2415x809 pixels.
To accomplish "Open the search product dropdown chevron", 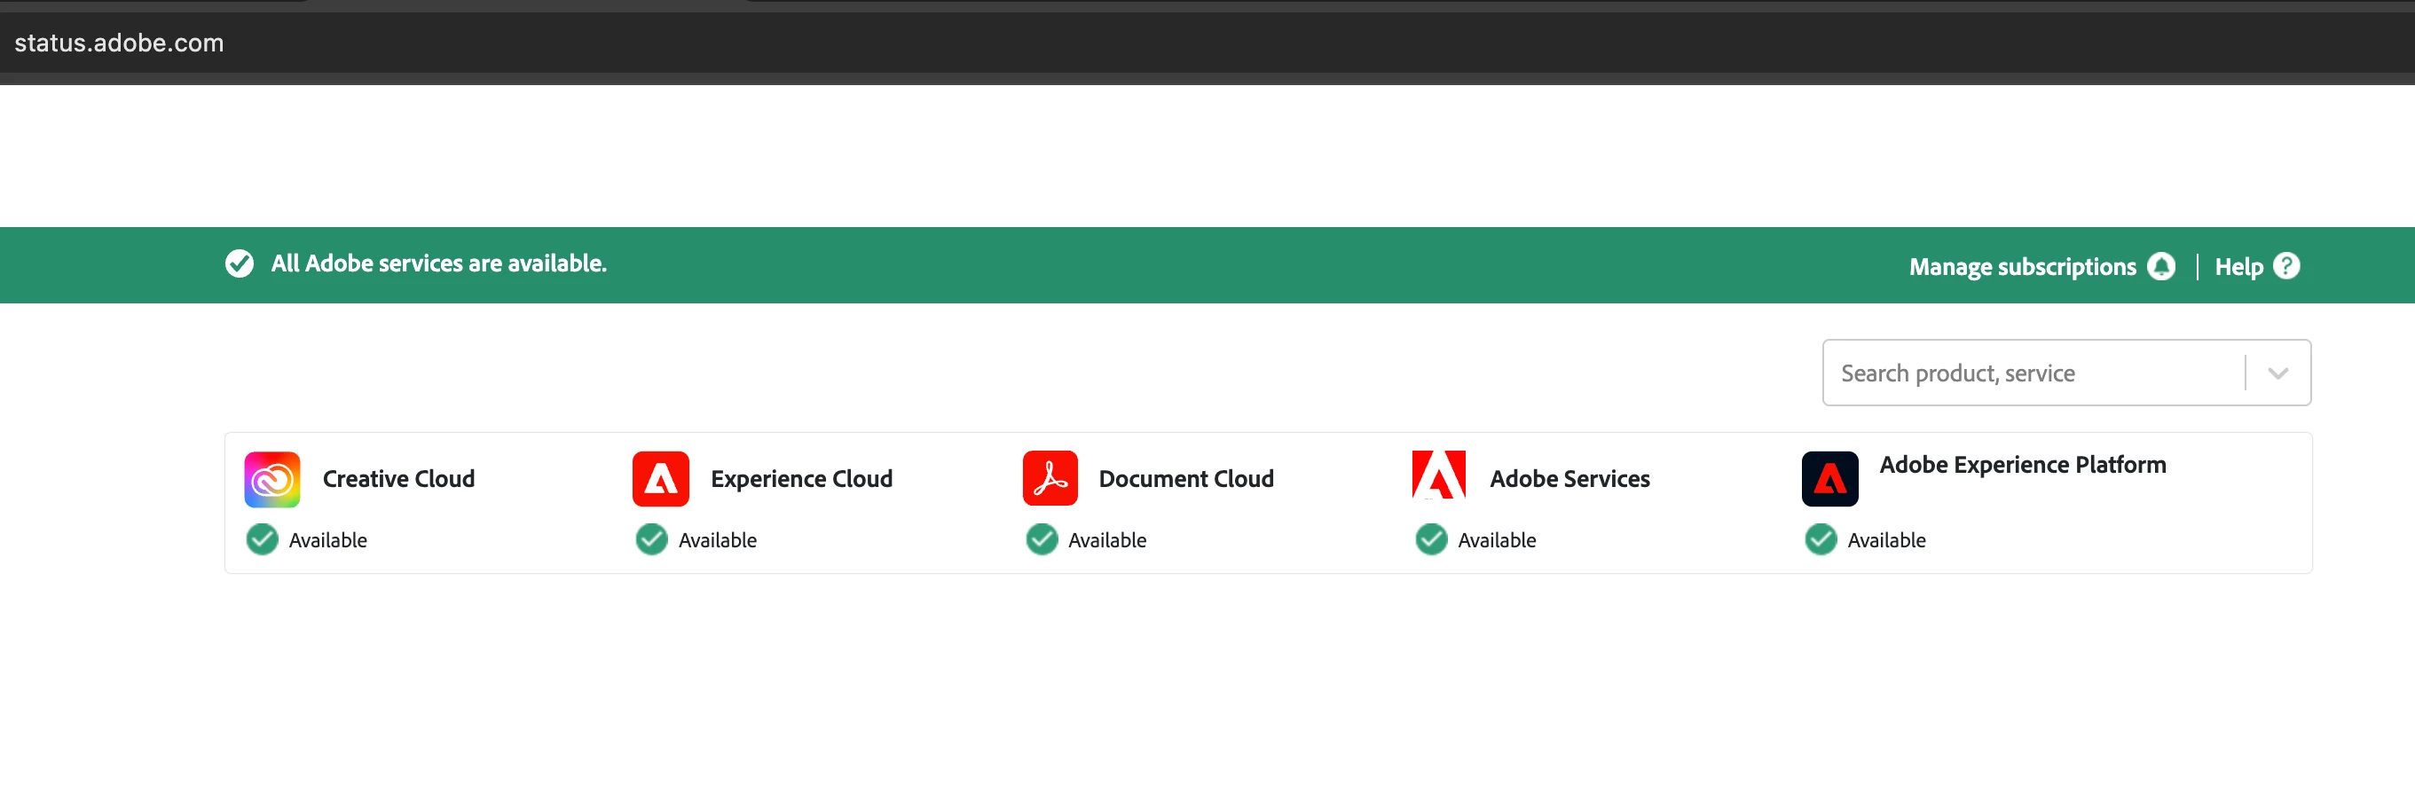I will click(2278, 373).
